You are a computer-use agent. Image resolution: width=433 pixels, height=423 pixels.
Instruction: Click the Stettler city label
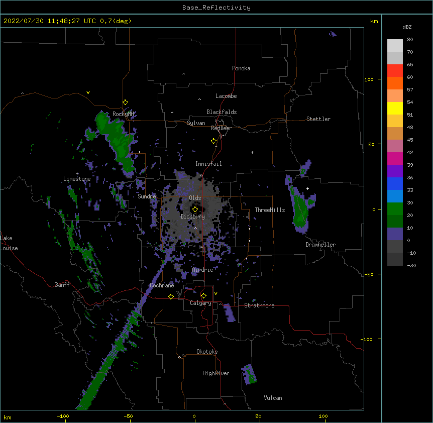pos(318,119)
